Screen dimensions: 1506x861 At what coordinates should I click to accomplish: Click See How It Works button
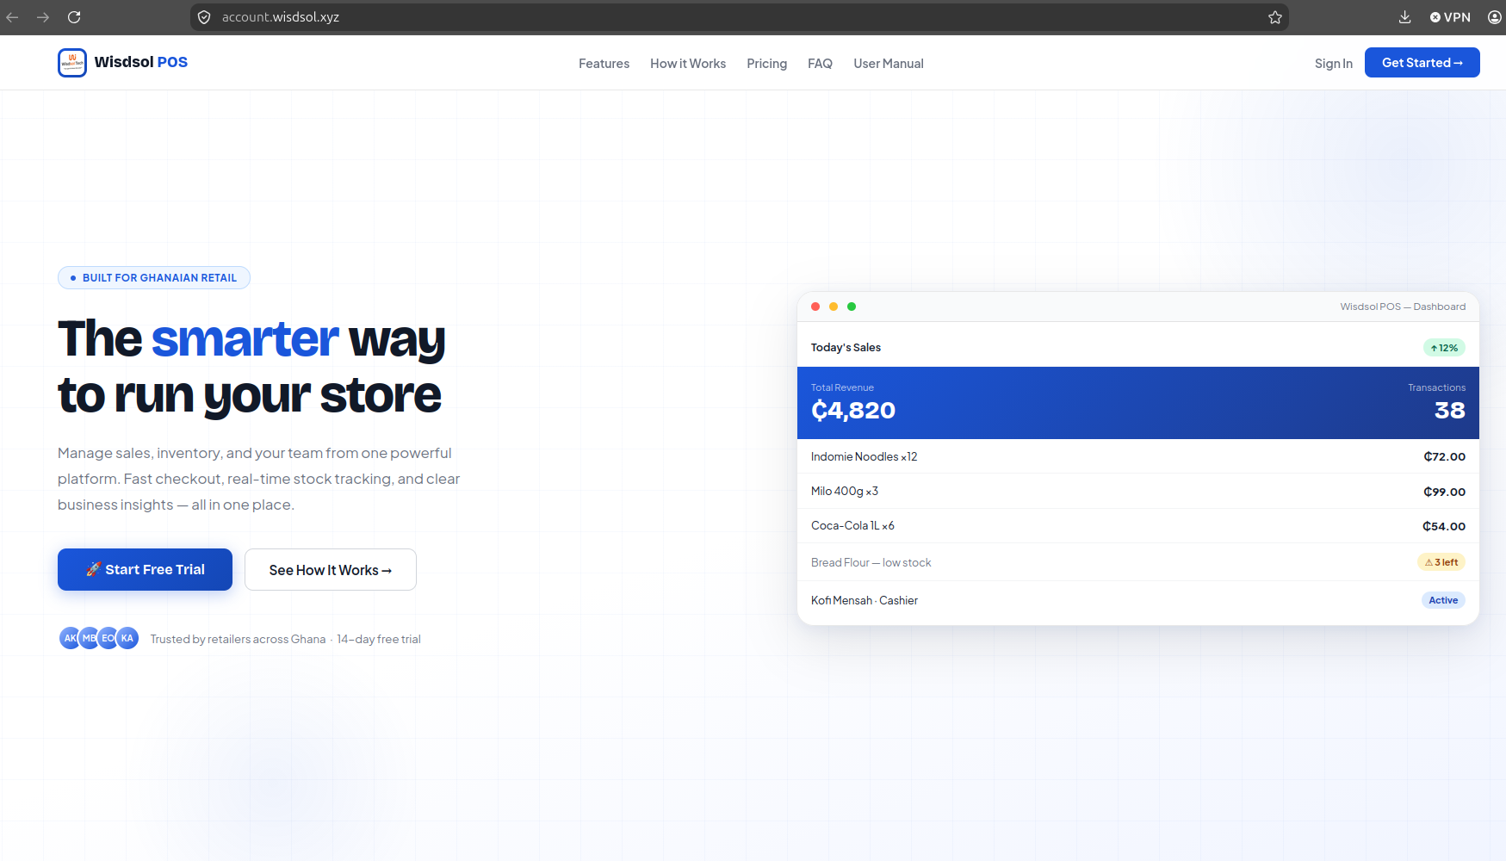331,570
